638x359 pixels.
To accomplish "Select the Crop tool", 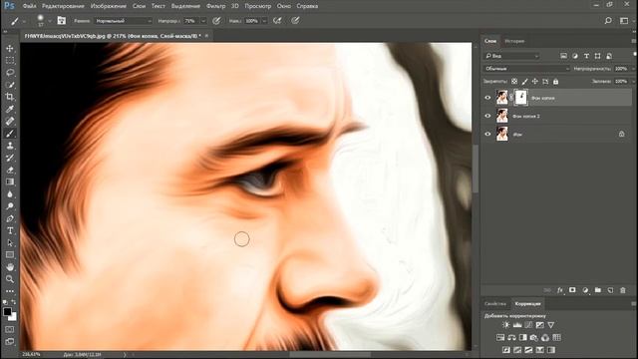I will (10, 97).
